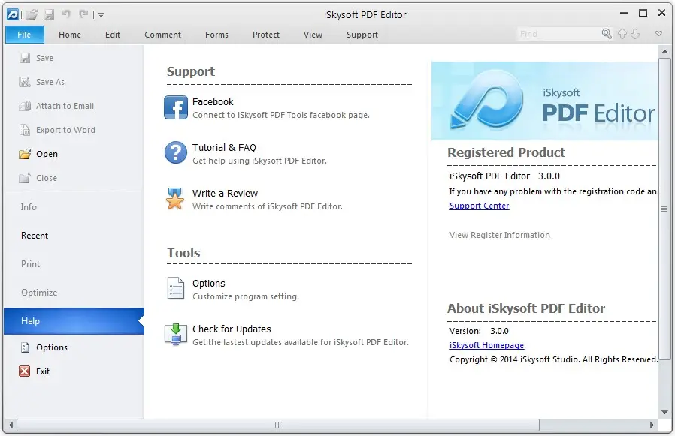Open the View tab
Image resolution: width=675 pixels, height=436 pixels.
point(313,35)
